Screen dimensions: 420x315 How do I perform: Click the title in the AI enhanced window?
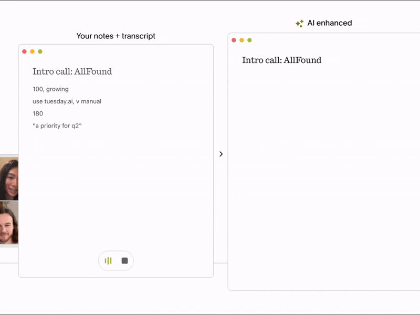click(281, 60)
